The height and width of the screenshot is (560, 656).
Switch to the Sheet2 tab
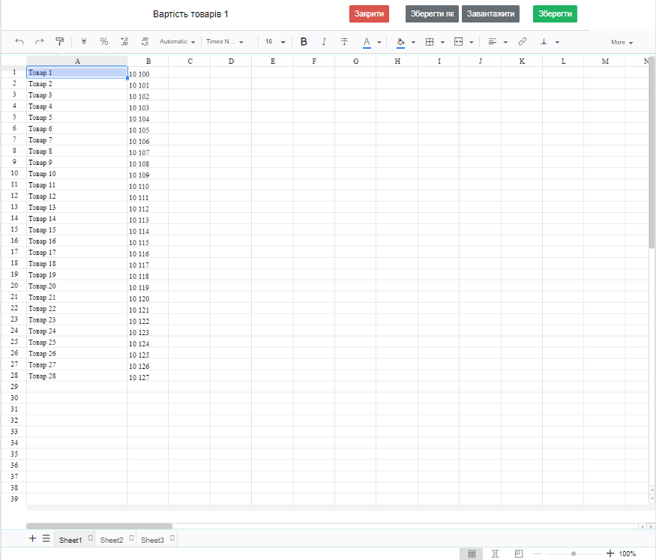pyautogui.click(x=112, y=540)
